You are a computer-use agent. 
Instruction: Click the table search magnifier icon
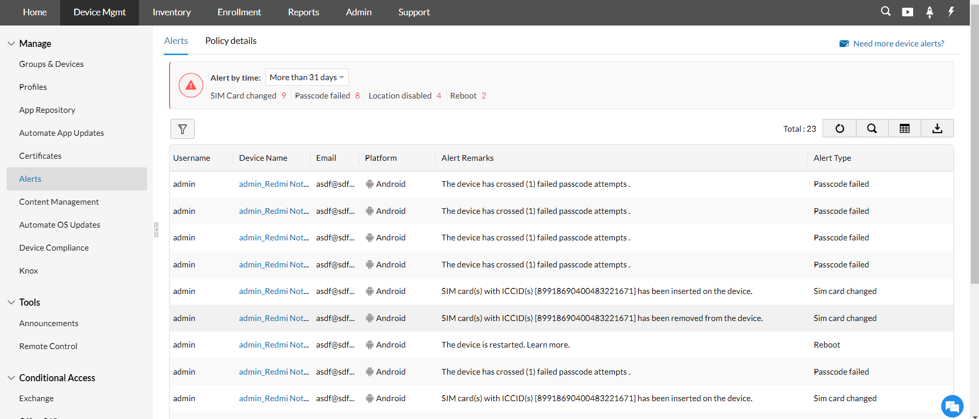click(872, 129)
